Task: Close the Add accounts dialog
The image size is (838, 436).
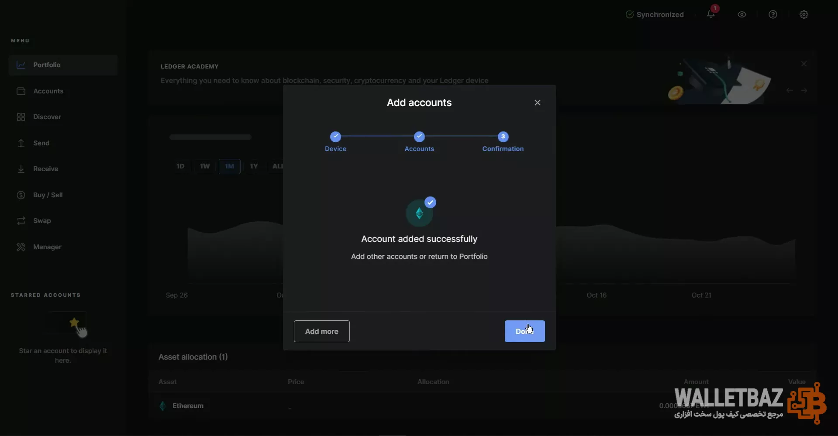Action: coord(538,103)
